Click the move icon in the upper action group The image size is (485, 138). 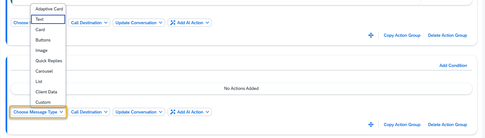[371, 36]
